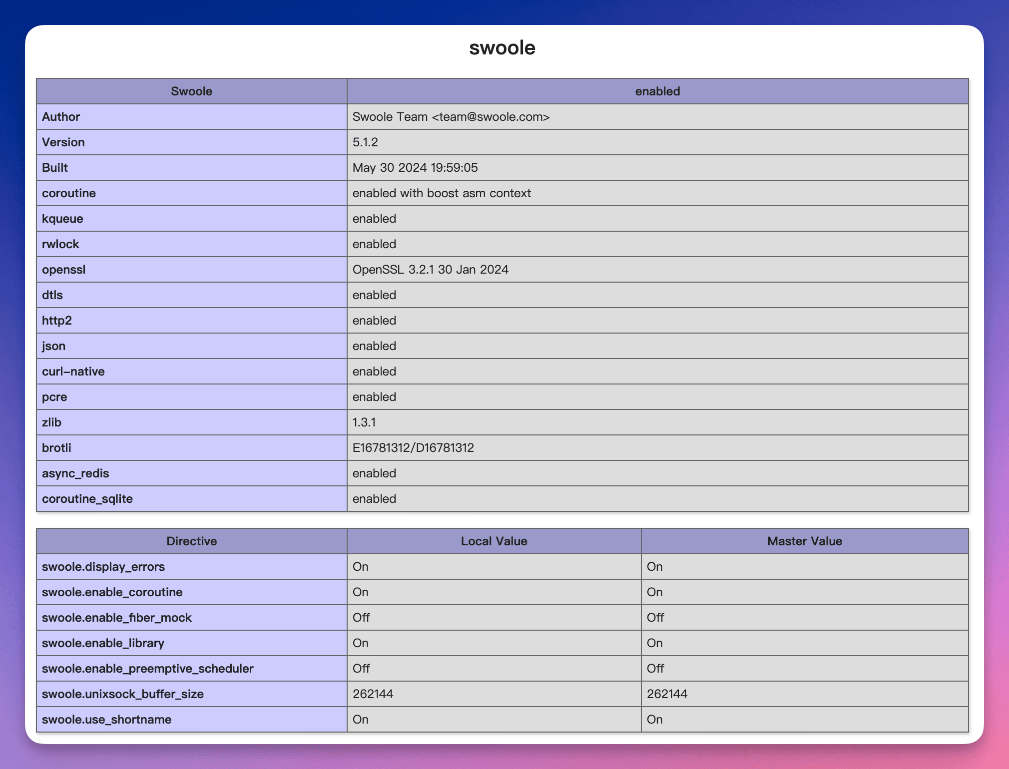Screen dimensions: 1009x769
Task: Click the dtls row label
Action: pos(52,295)
